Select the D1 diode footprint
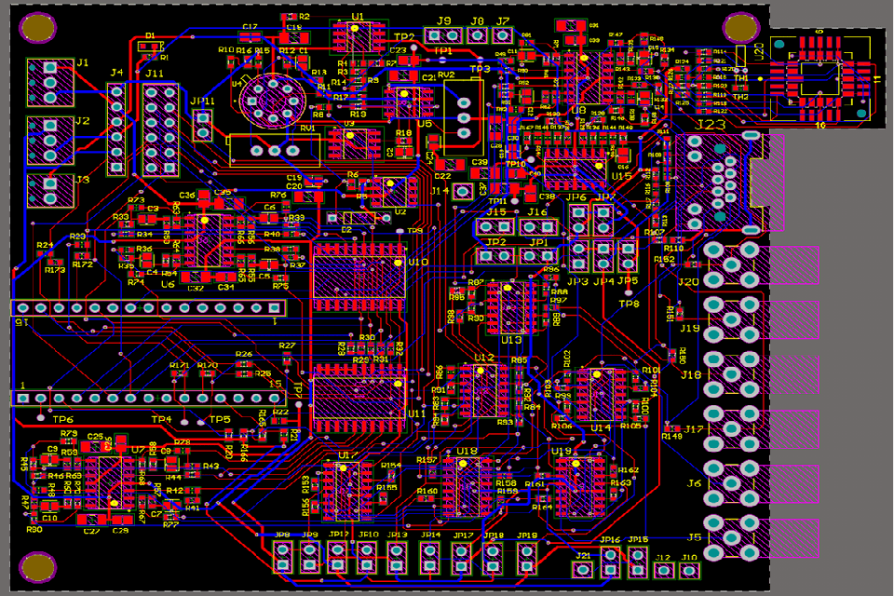Image resolution: width=894 pixels, height=596 pixels. click(151, 46)
